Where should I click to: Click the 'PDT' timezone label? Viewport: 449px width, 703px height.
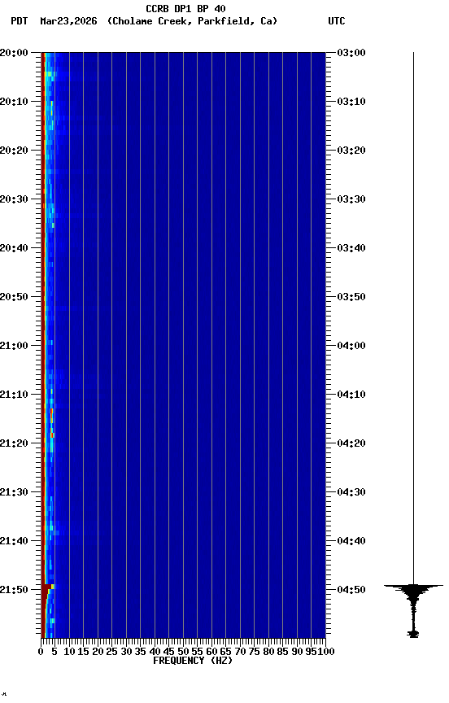(20, 21)
